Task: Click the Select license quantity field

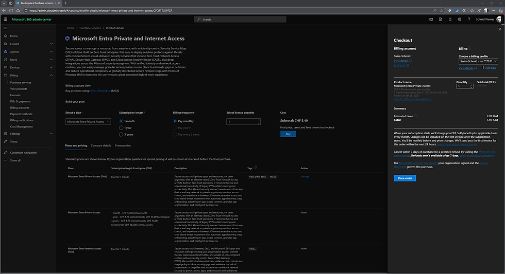Action: (243, 122)
